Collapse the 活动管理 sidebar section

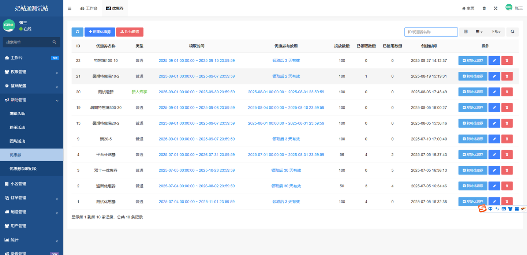pos(31,100)
